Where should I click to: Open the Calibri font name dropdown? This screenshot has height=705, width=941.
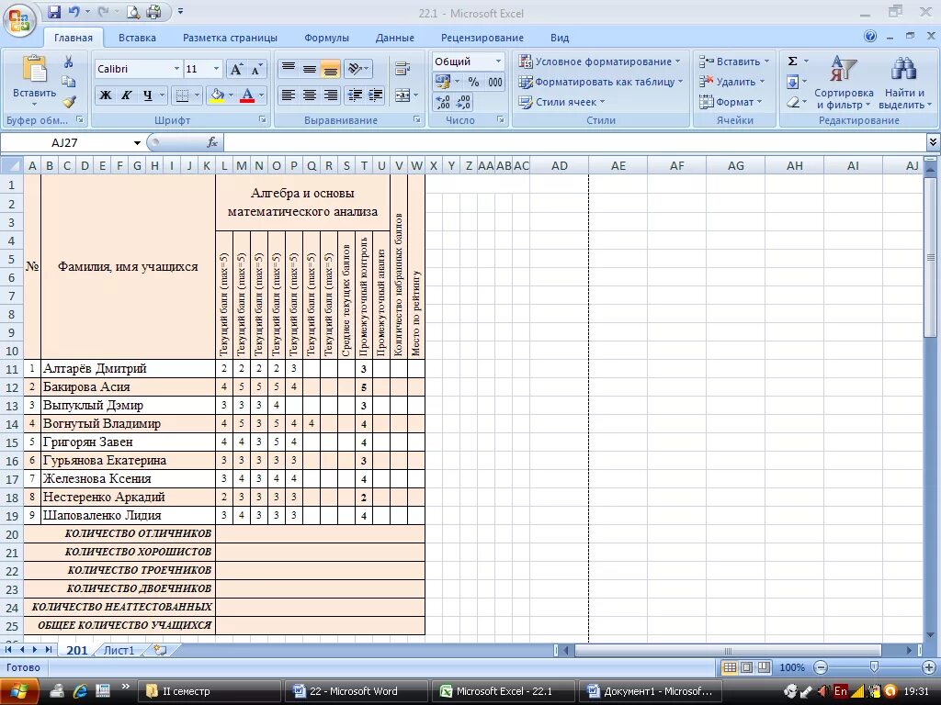(x=176, y=69)
